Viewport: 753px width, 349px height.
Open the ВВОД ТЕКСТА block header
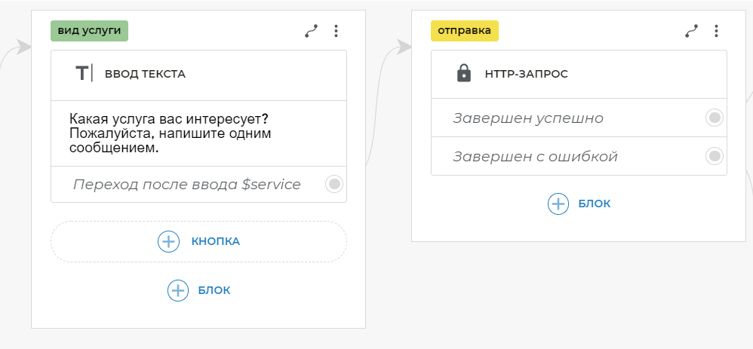145,74
